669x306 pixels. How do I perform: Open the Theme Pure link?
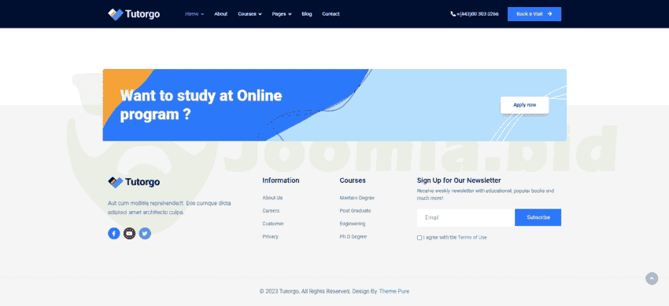(394, 292)
